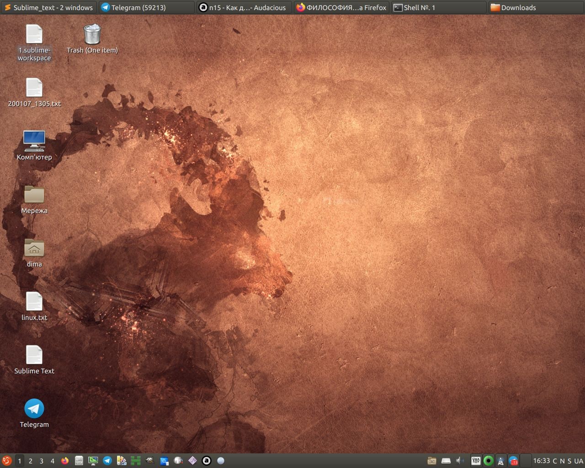This screenshot has height=468, width=585.
Task: Switch to the Shell No. 1 window
Action: pos(439,7)
